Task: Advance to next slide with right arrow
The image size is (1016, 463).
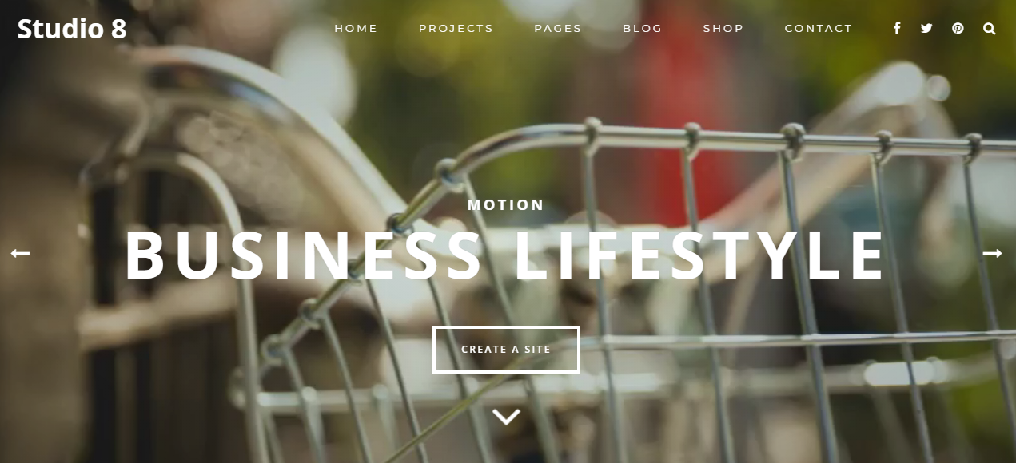Action: [x=992, y=253]
